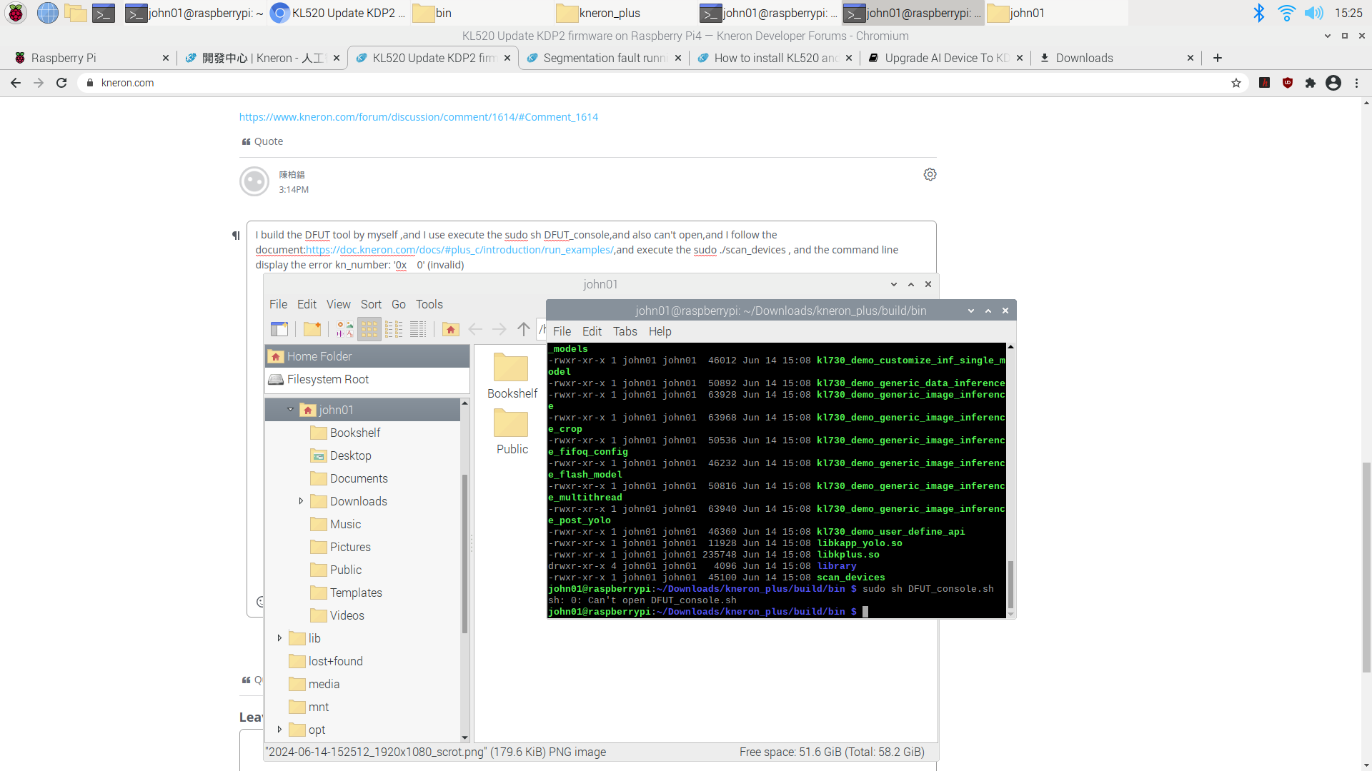This screenshot has width=1372, height=771.
Task: Open the View menu in file manager
Action: coord(339,304)
